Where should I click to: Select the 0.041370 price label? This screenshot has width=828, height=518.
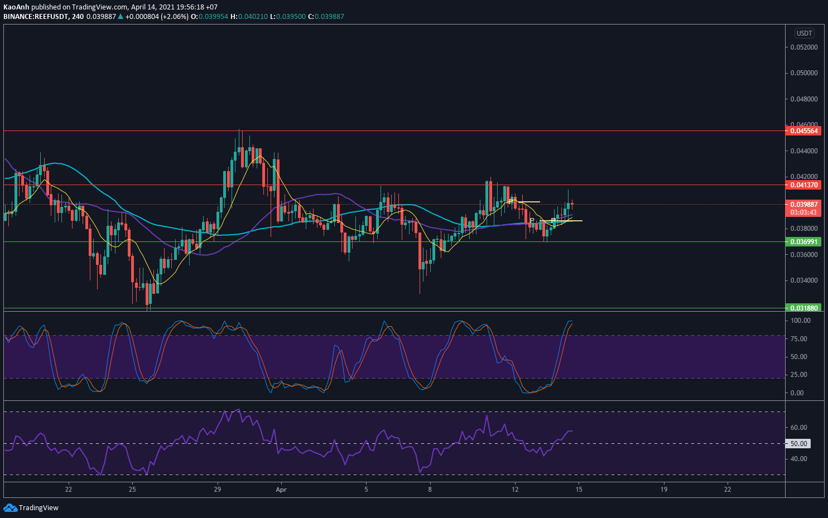click(804, 185)
